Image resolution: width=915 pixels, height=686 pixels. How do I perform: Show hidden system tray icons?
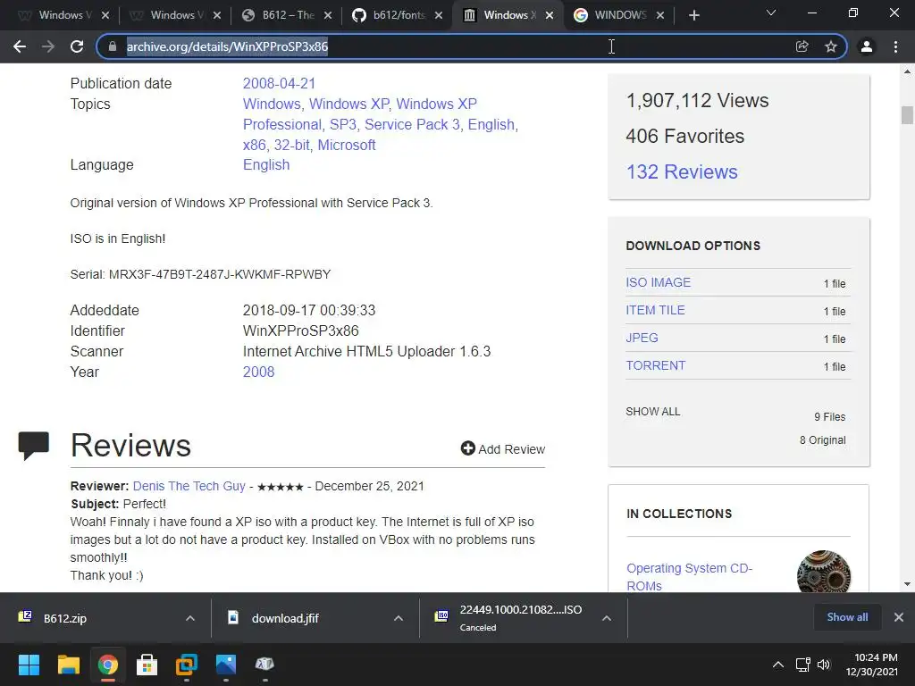pos(778,665)
